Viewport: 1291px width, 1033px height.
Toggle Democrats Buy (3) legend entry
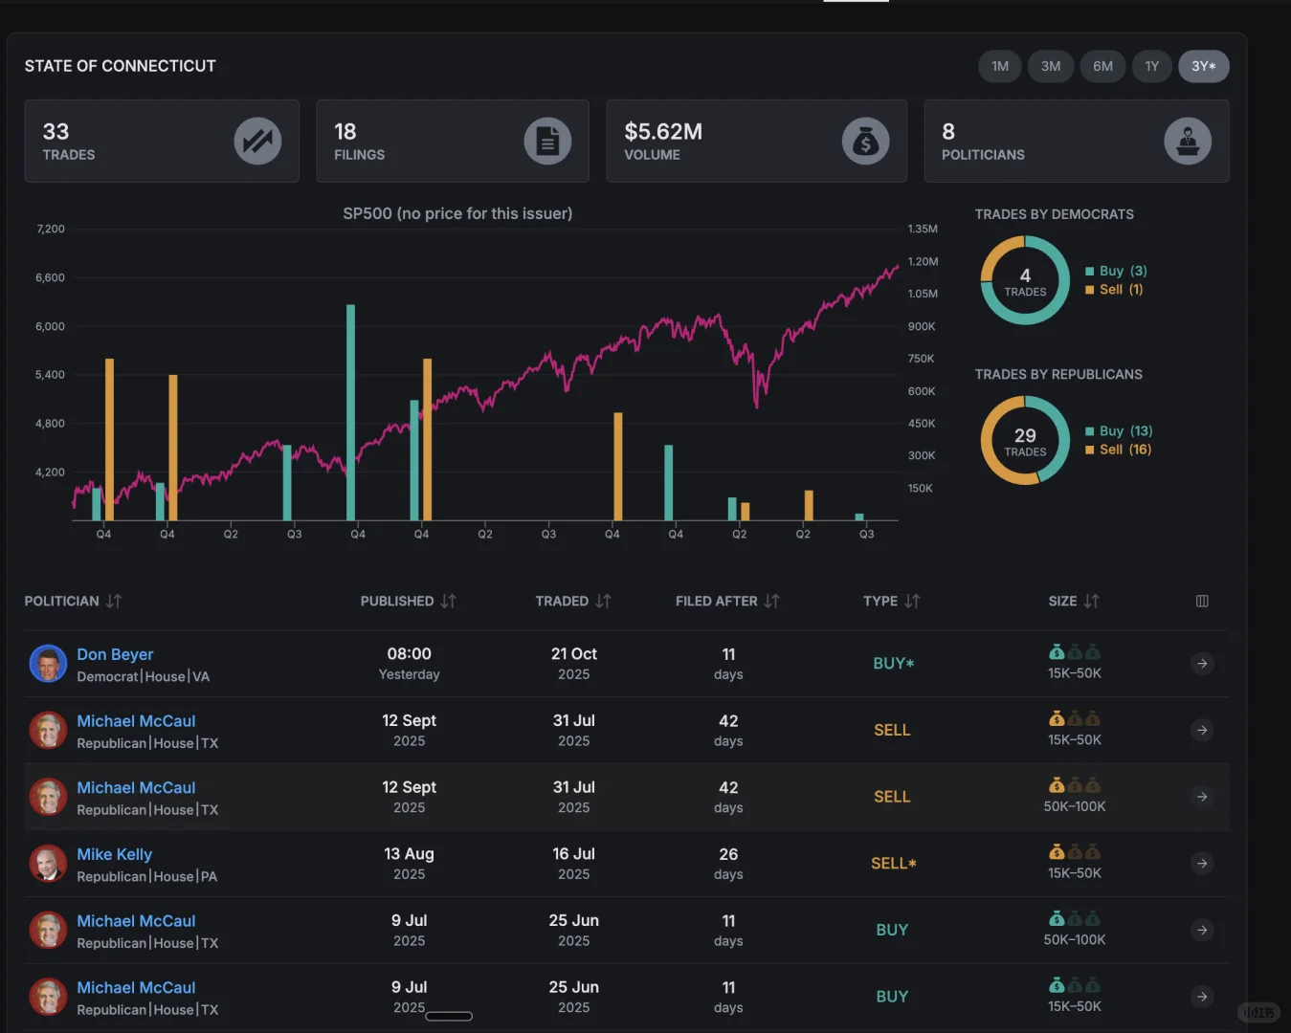[x=1116, y=271]
